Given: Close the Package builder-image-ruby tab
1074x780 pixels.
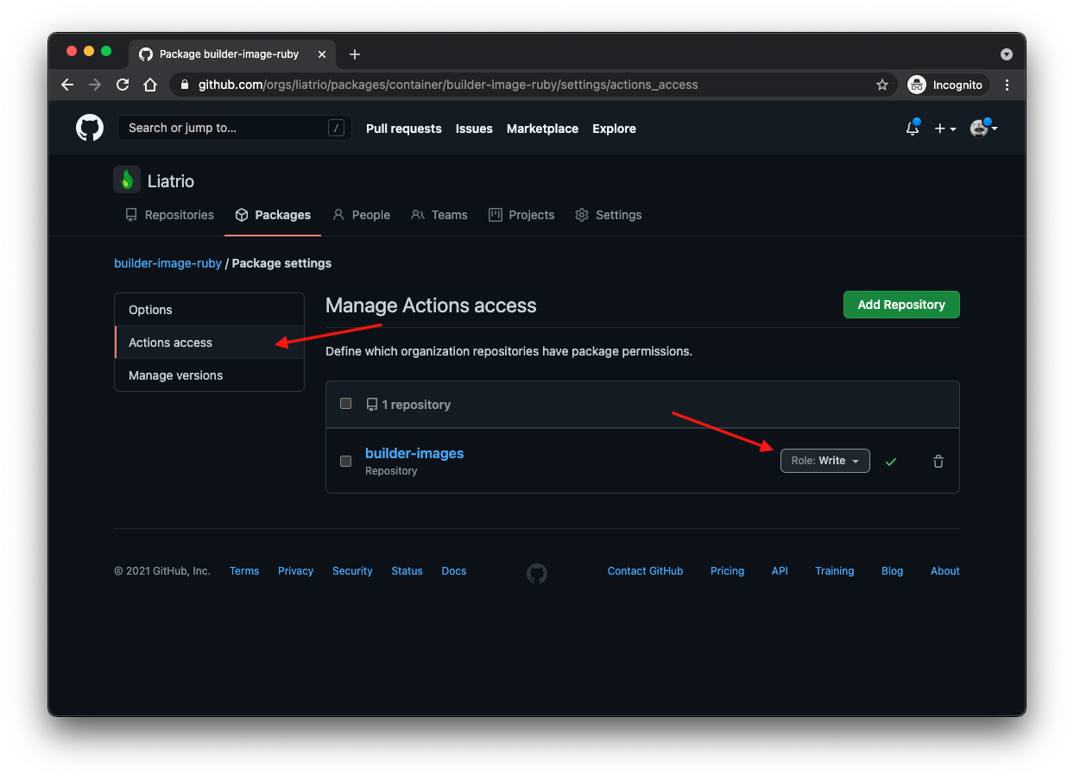Looking at the screenshot, I should coord(322,54).
